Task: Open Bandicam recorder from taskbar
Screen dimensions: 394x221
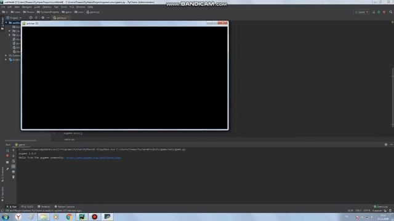Action: 94,217
